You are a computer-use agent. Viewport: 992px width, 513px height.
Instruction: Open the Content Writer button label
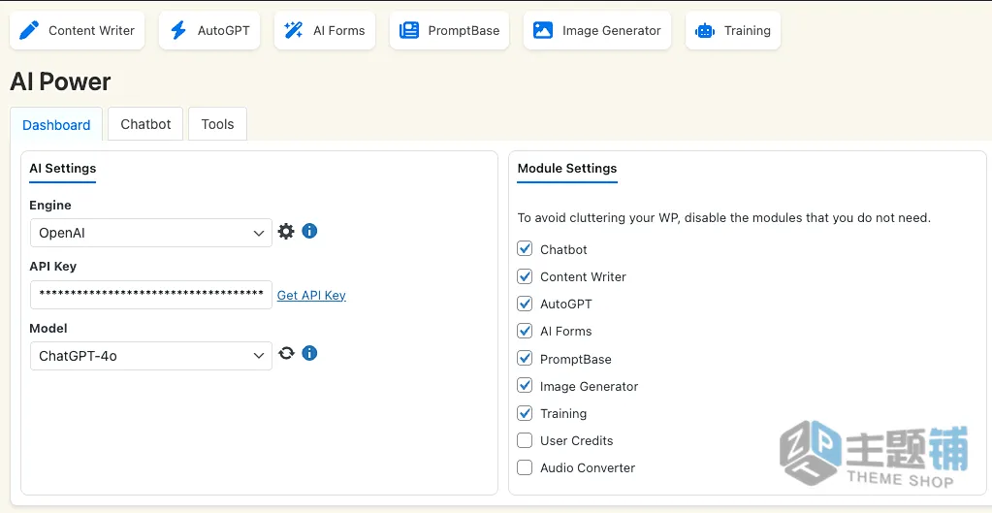click(x=92, y=30)
